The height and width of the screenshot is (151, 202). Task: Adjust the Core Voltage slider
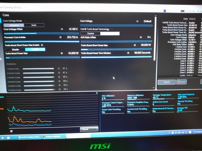coord(116,25)
